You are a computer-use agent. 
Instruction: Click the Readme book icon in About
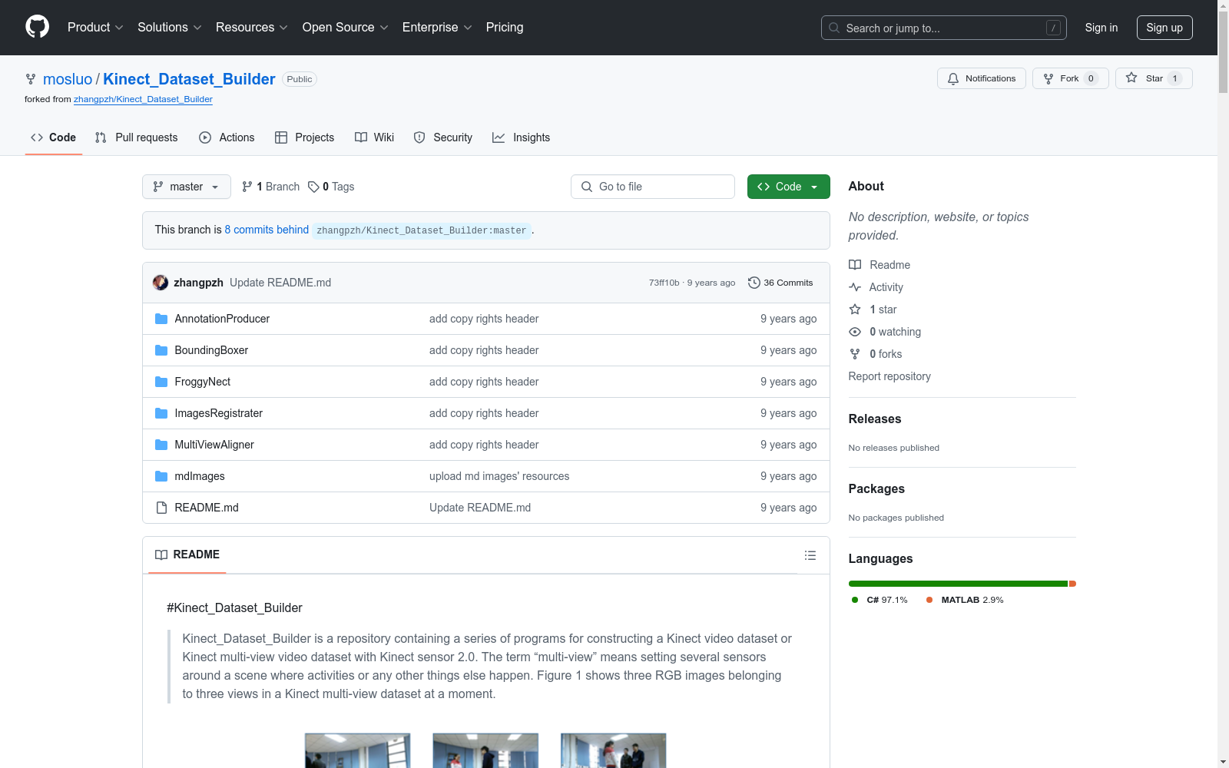855,265
